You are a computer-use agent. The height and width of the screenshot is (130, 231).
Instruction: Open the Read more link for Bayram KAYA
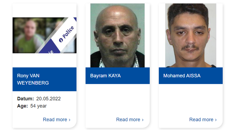[130, 119]
